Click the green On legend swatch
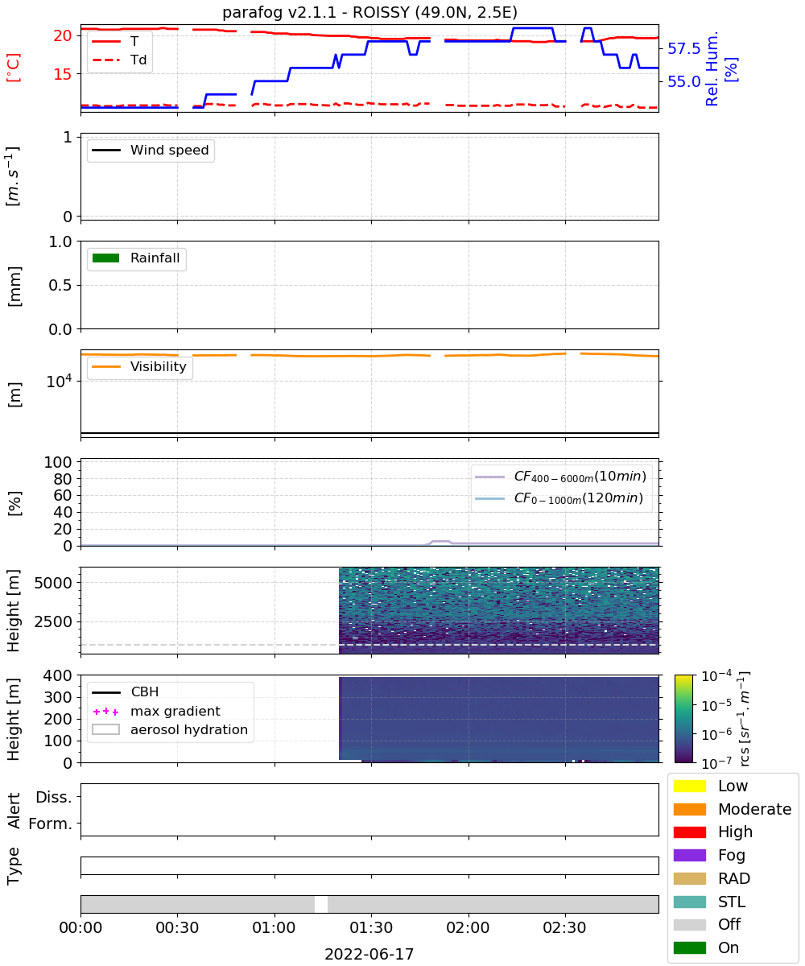Viewport: 805px width, 966px height. 689,947
